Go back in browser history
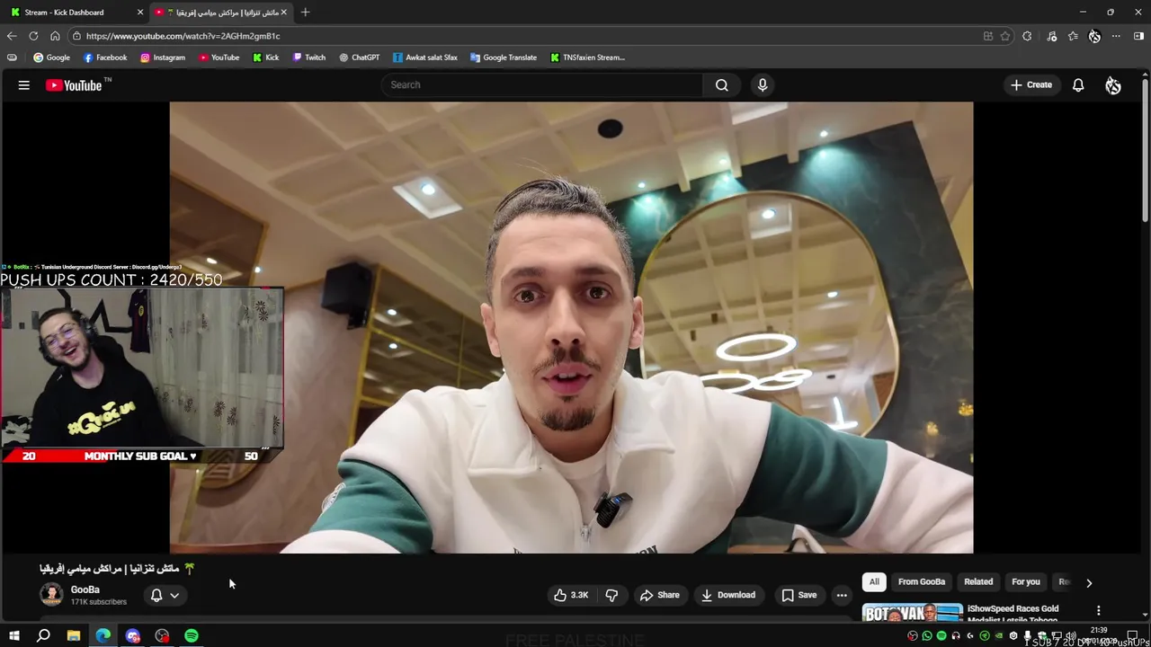1151x647 pixels. point(12,36)
